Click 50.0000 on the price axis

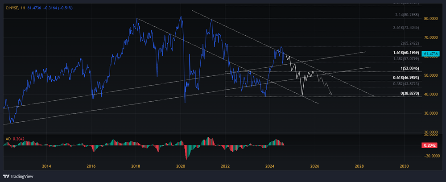pyautogui.click(x=431, y=75)
